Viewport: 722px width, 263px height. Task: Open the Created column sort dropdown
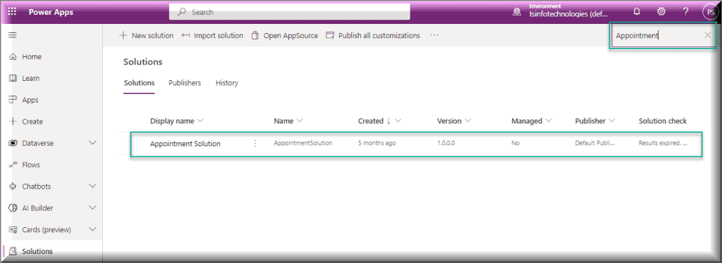pos(398,121)
